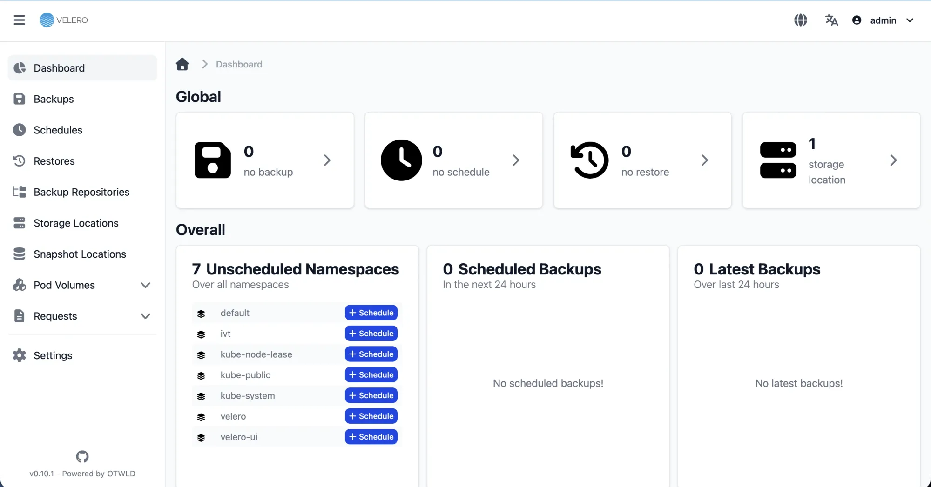The width and height of the screenshot is (931, 487).
Task: Expand the Pod Volumes section
Action: coord(146,285)
